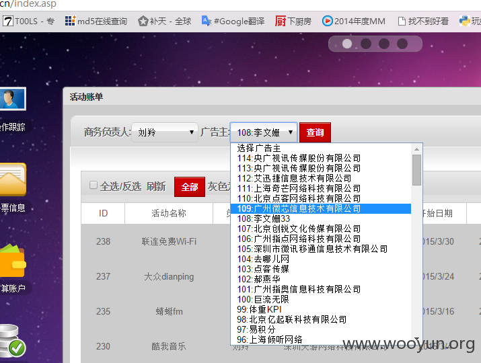The width and height of the screenshot is (481, 363).
Task: Click activity row 蜻蜓fm
Action: (x=169, y=311)
